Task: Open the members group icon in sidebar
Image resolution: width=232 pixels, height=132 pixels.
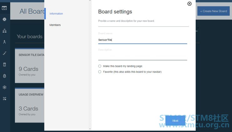Action: point(4,31)
